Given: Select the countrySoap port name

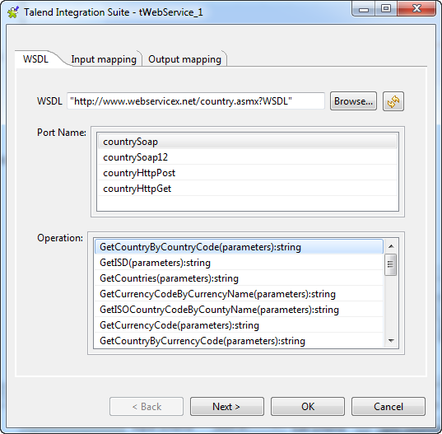Looking at the screenshot, I should (248, 142).
